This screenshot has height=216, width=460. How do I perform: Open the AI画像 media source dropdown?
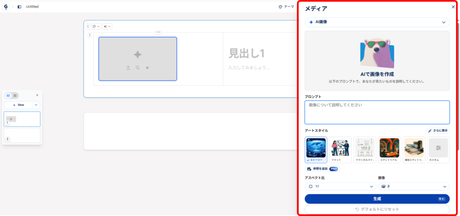(x=377, y=22)
